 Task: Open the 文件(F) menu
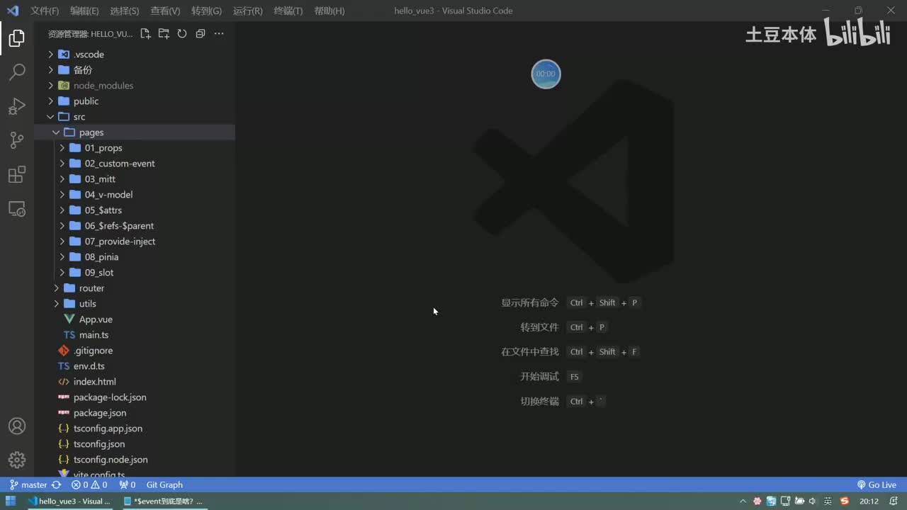(x=44, y=11)
